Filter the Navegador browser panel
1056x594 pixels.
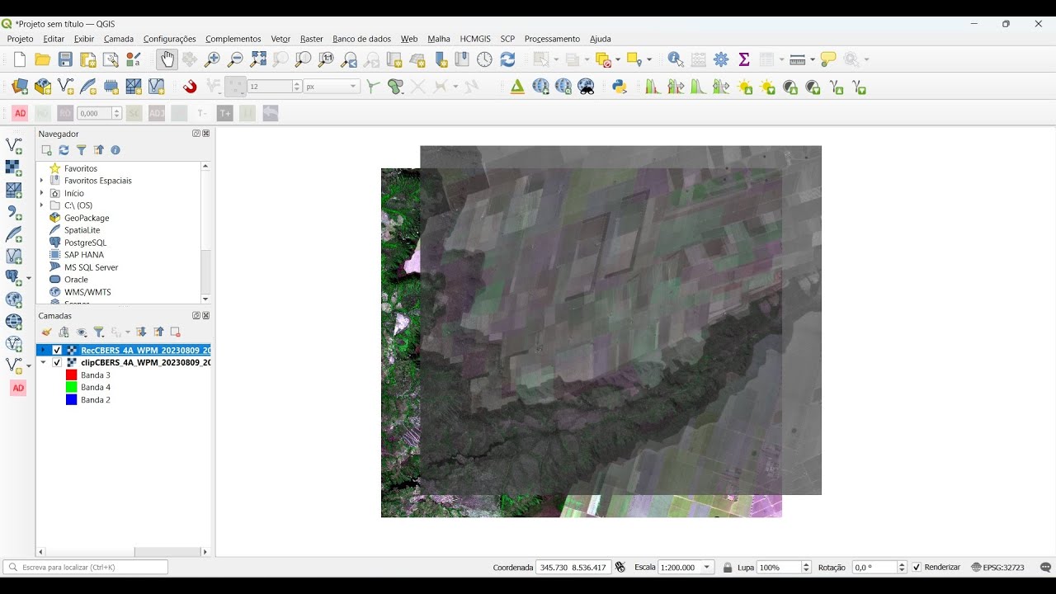coord(81,150)
